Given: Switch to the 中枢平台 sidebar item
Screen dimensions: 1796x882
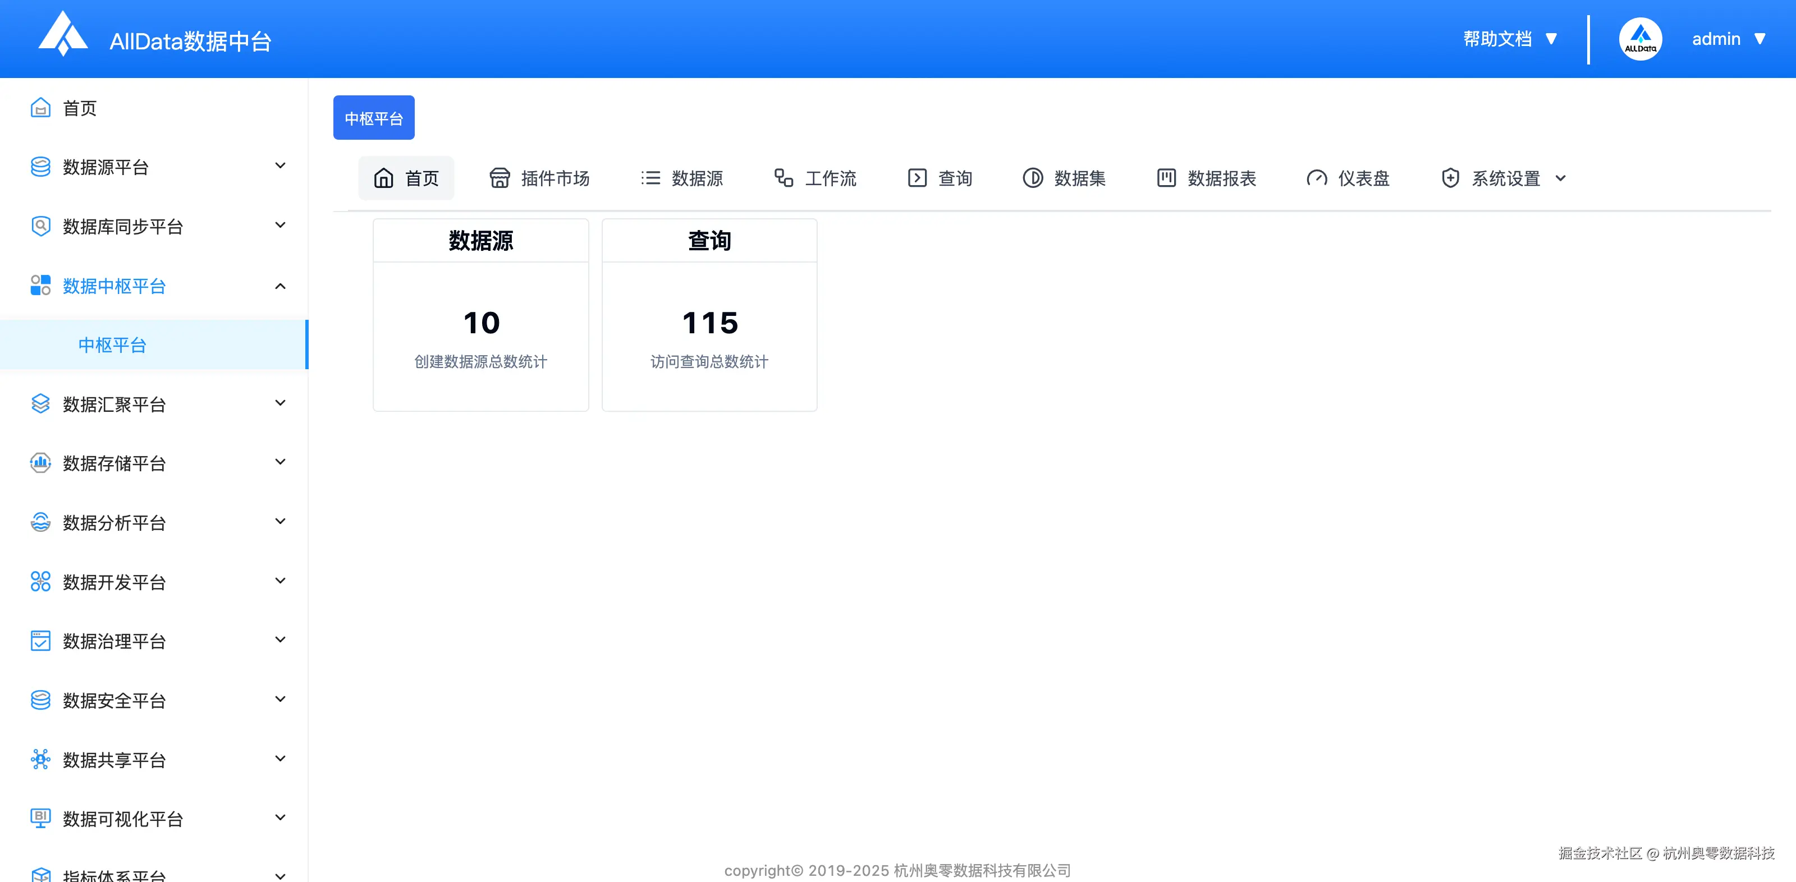Looking at the screenshot, I should click(x=112, y=344).
